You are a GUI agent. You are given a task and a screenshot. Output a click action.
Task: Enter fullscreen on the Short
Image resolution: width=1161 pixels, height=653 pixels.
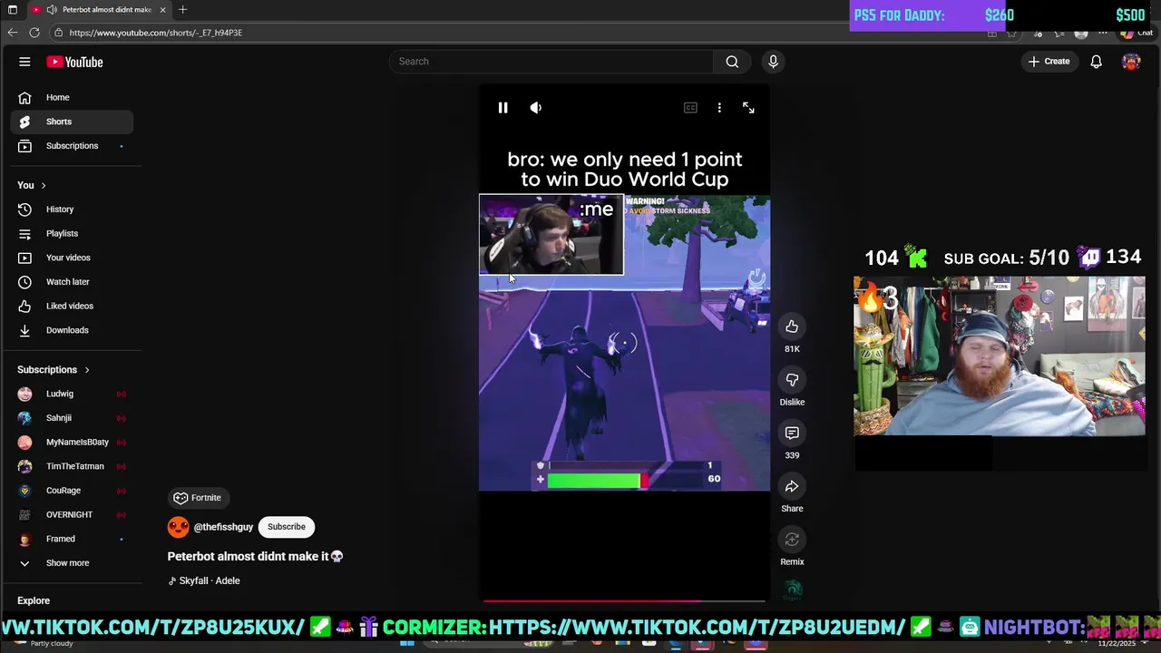click(748, 108)
